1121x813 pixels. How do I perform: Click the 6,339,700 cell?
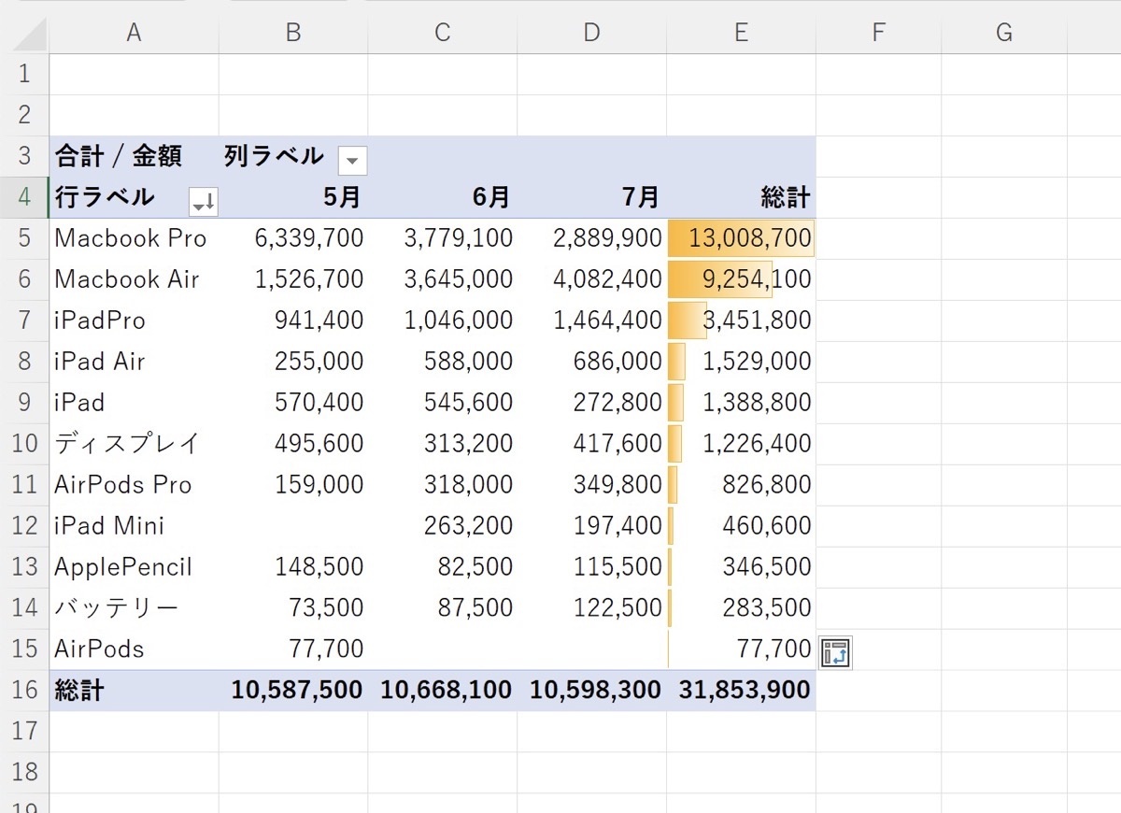[293, 238]
